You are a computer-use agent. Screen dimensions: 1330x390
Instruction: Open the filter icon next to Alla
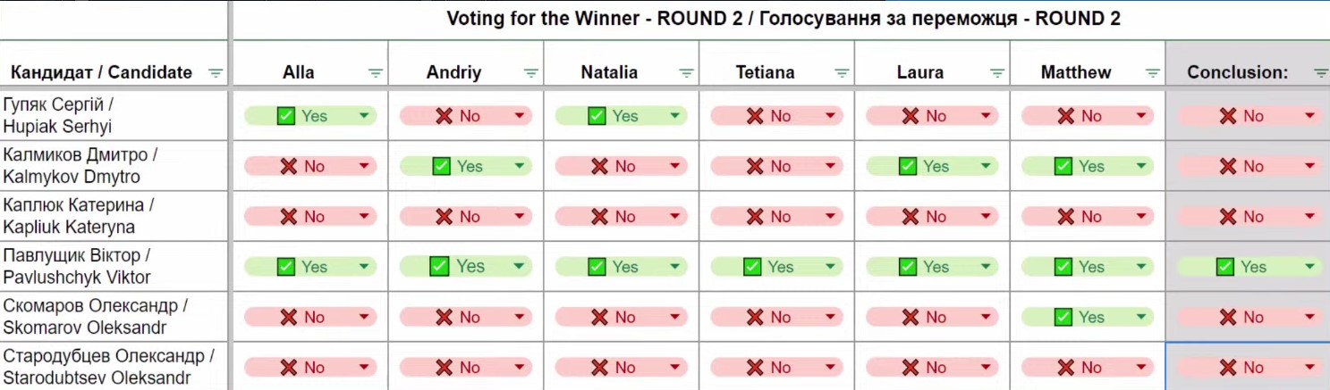[376, 73]
